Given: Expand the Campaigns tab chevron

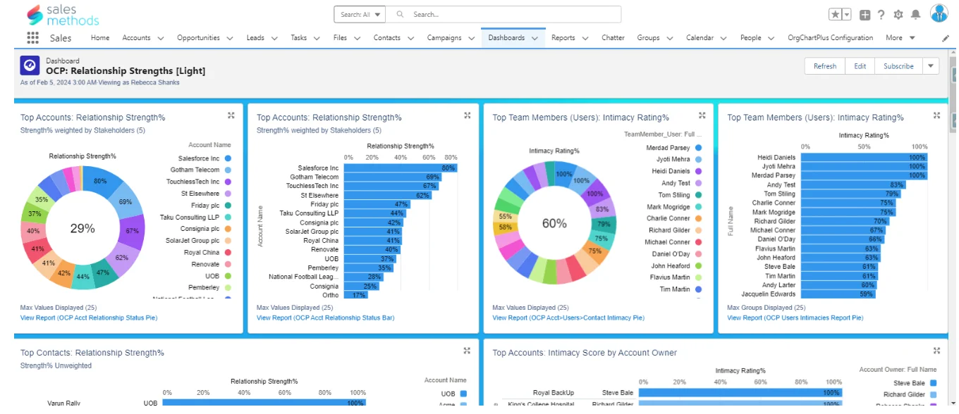Looking at the screenshot, I should tap(472, 38).
